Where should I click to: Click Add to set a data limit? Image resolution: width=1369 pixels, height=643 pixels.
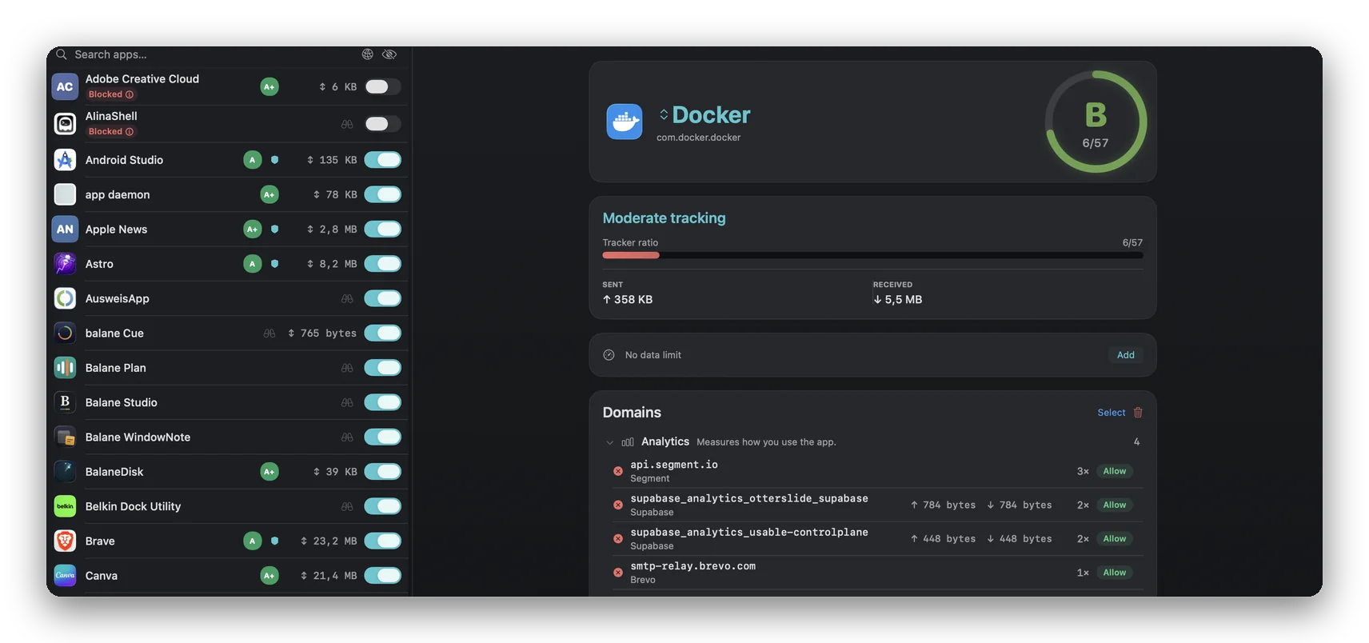[x=1125, y=355]
